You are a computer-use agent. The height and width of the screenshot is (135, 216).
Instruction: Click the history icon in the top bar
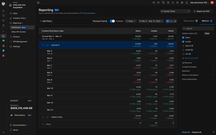point(163,3)
